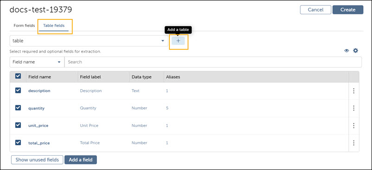
Task: Click the Description label cell
Action: (91, 91)
